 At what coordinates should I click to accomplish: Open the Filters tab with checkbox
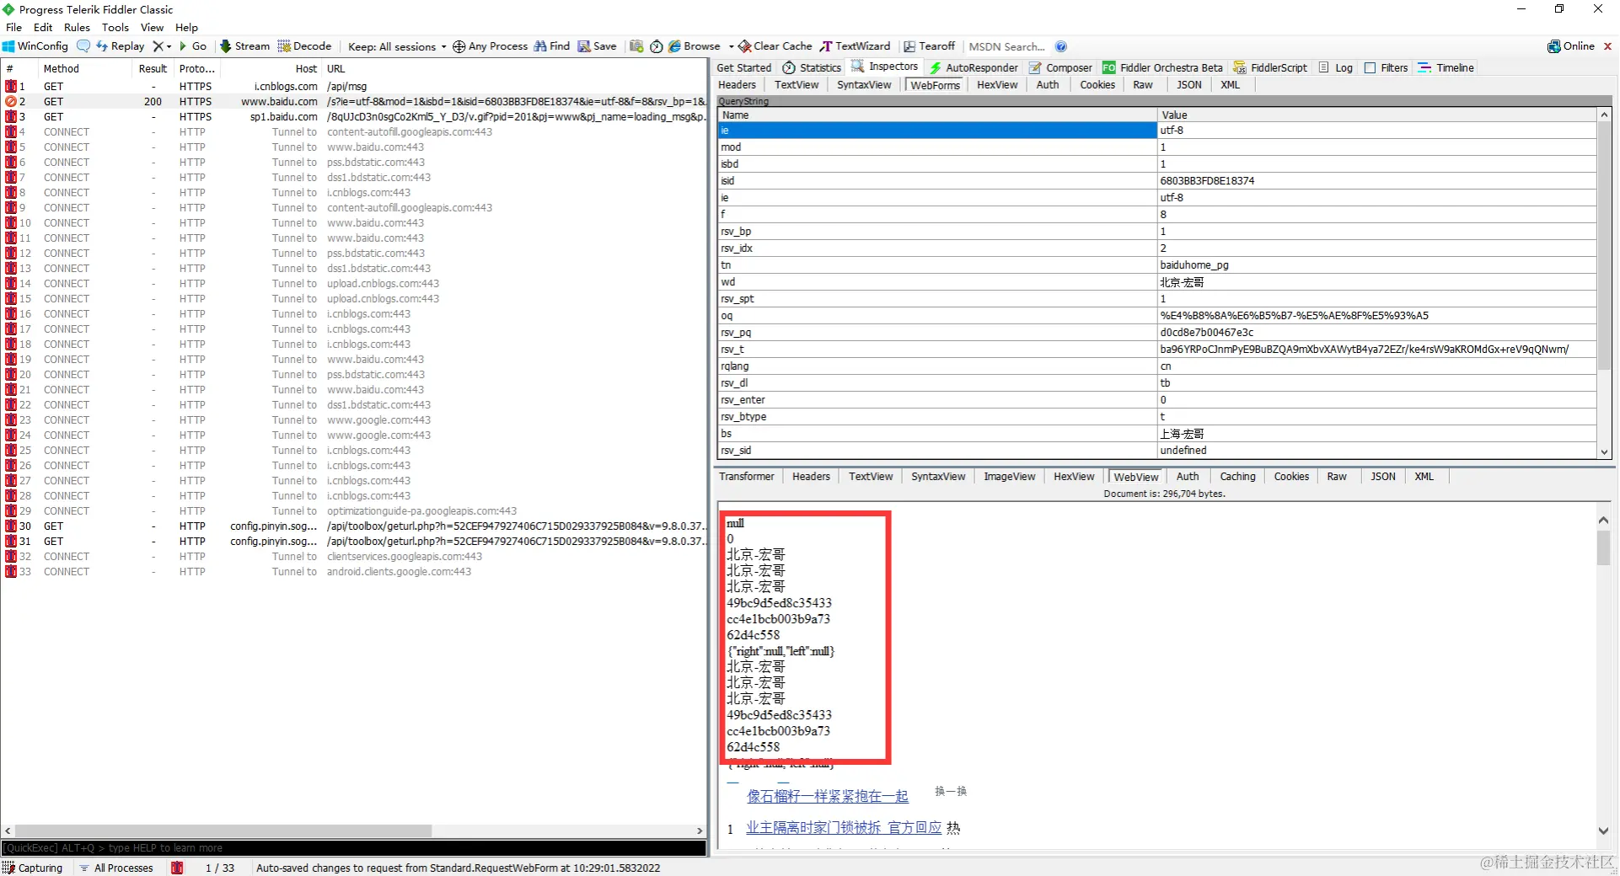(1386, 67)
